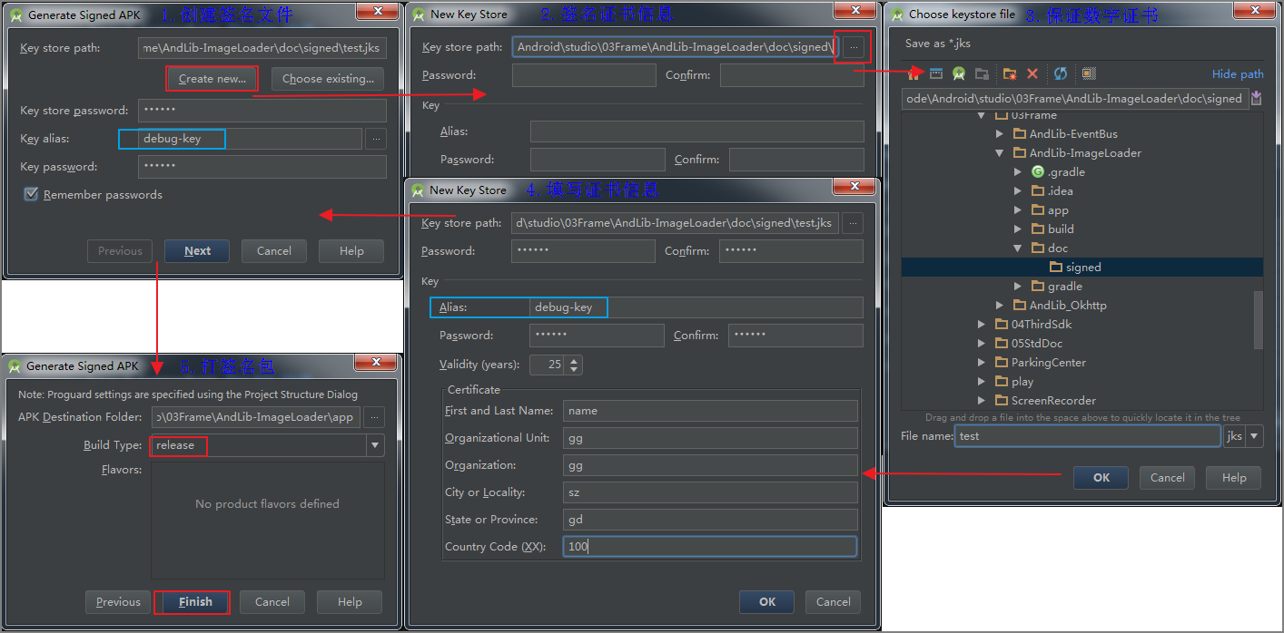
Task: Click the APK Destination Folder path field
Action: (x=256, y=417)
